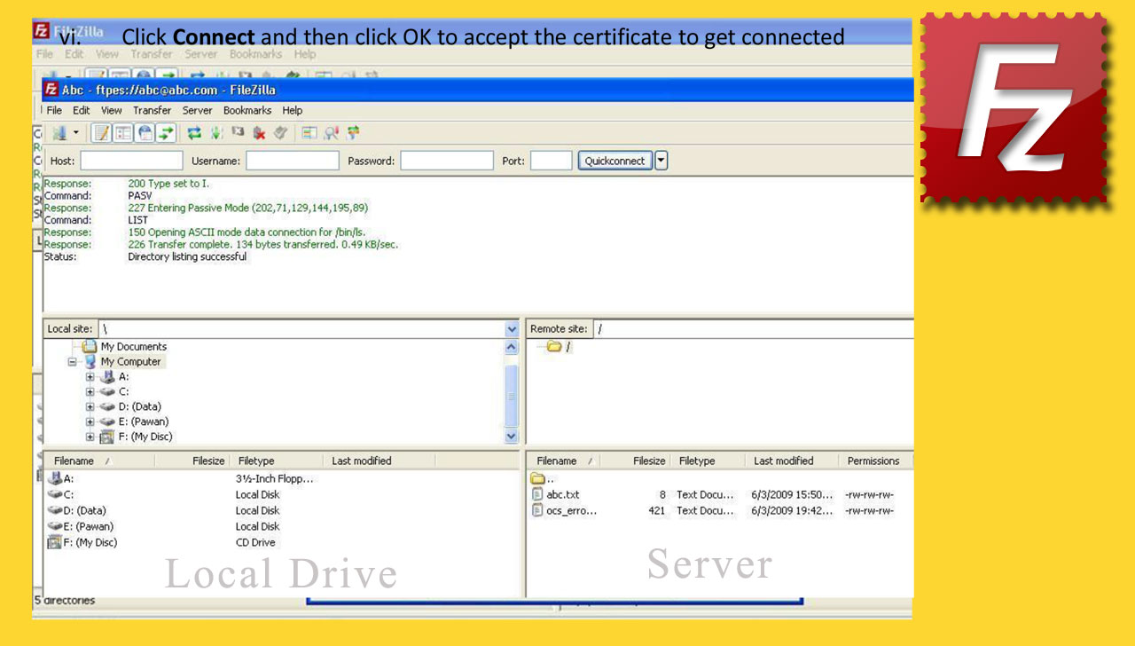Screen dimensions: 1135x646
Task: Open the File menu
Action: click(54, 111)
